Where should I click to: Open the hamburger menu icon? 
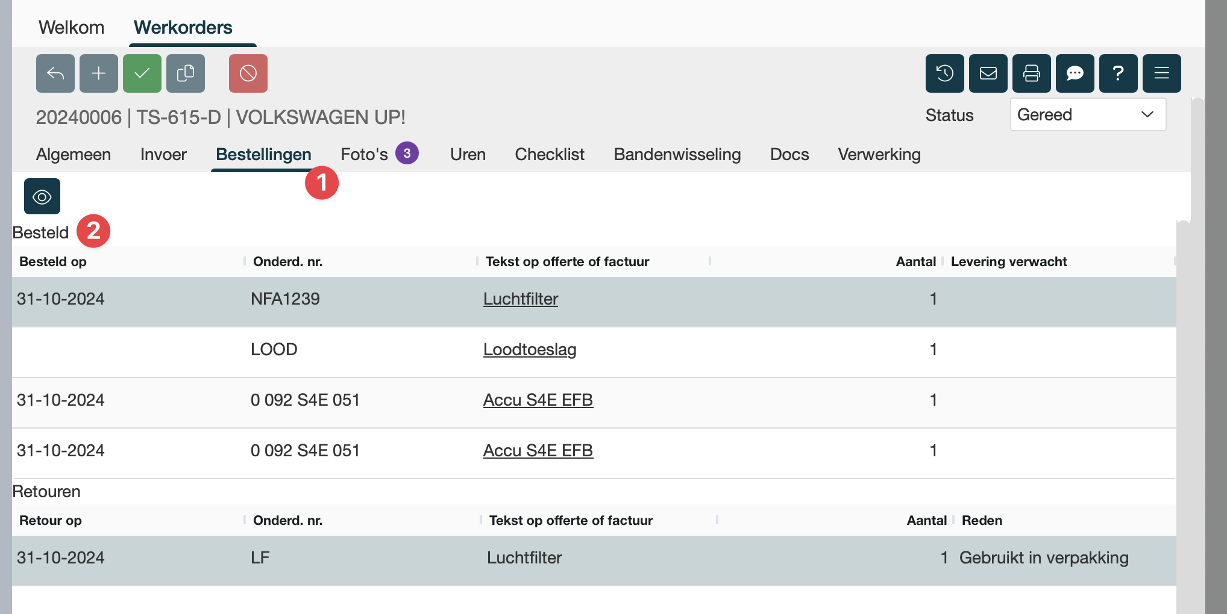(1162, 73)
